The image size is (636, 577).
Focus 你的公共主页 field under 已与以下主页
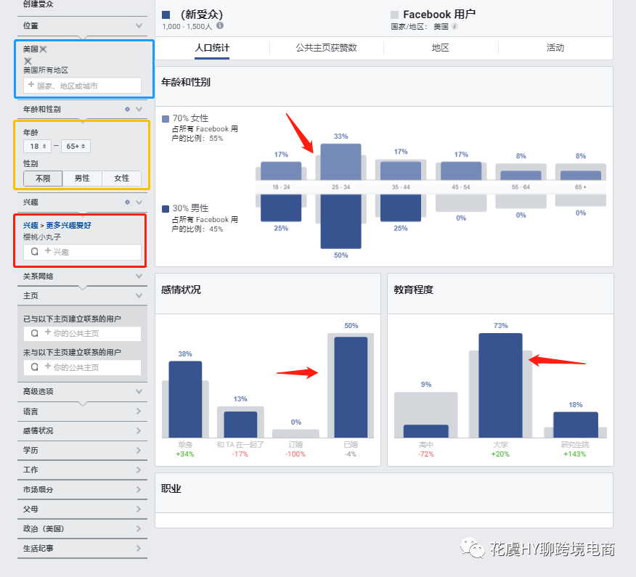[82, 333]
